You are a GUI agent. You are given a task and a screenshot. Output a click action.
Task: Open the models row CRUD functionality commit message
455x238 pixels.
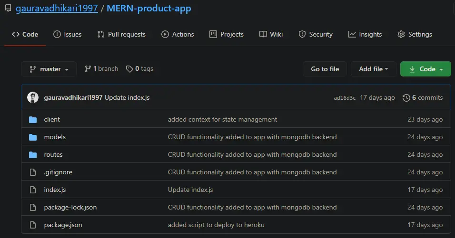tap(252, 137)
